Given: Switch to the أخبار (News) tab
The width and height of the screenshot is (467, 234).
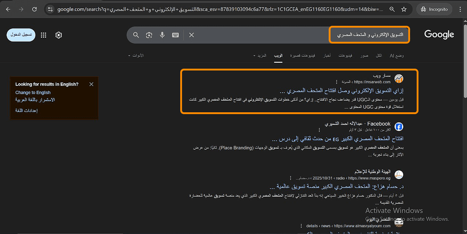Looking at the screenshot, I should pyautogui.click(x=327, y=55).
